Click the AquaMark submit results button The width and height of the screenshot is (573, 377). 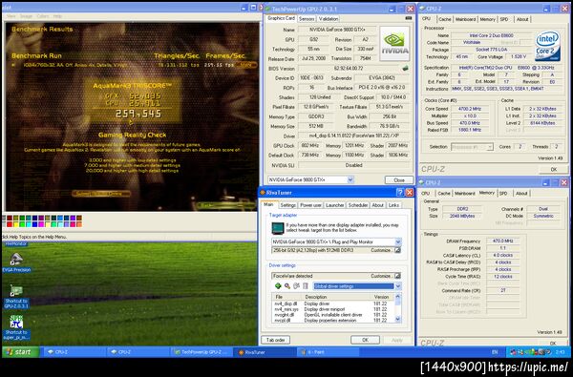pos(101,194)
